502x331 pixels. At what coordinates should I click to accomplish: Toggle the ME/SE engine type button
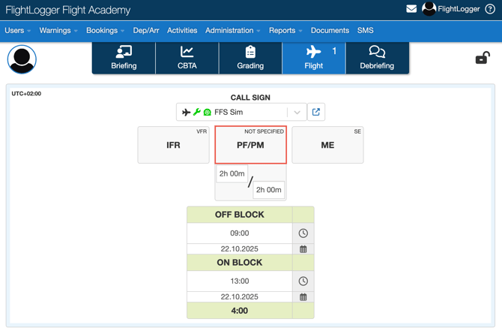point(327,145)
